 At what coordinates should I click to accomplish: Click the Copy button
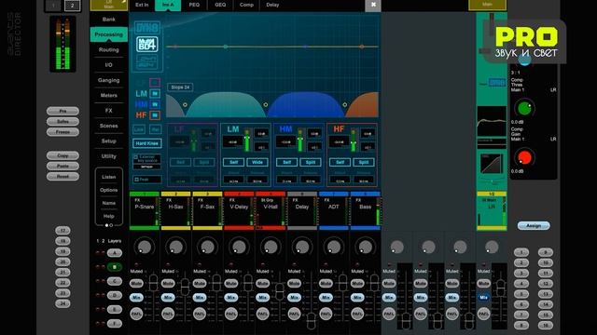(62, 155)
